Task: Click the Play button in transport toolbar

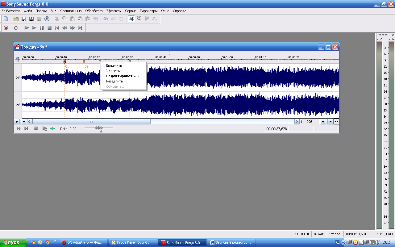Action: tap(34, 28)
